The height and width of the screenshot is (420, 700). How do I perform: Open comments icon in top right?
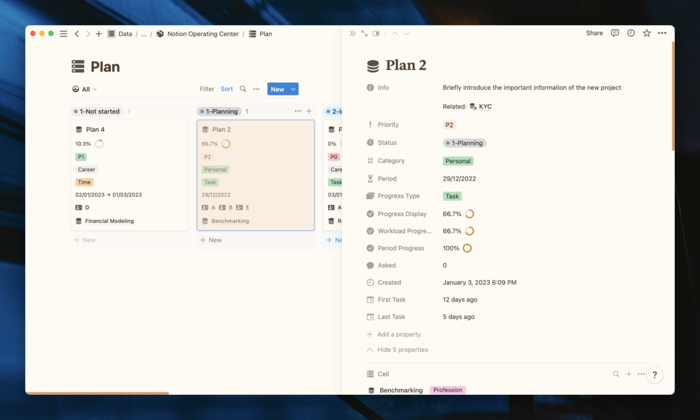click(x=615, y=33)
